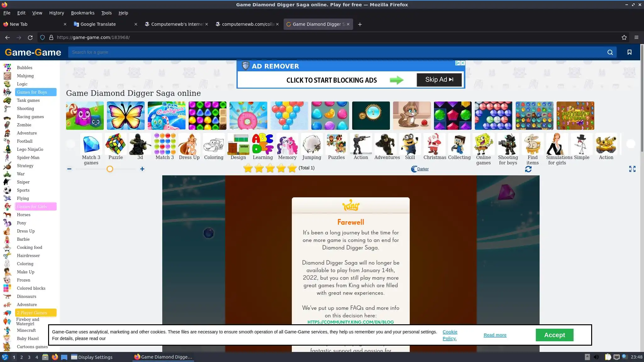Viewport: 644px width, 362px height.
Task: Click Skip Ad button
Action: (439, 80)
